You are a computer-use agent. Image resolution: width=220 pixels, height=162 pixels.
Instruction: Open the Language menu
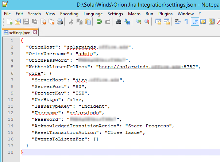coord(93,14)
